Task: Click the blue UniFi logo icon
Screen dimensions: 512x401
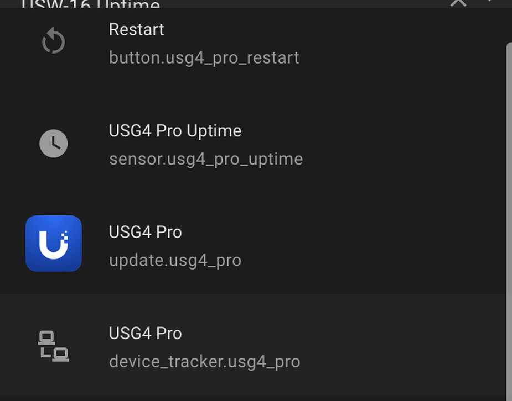Action: pos(54,243)
